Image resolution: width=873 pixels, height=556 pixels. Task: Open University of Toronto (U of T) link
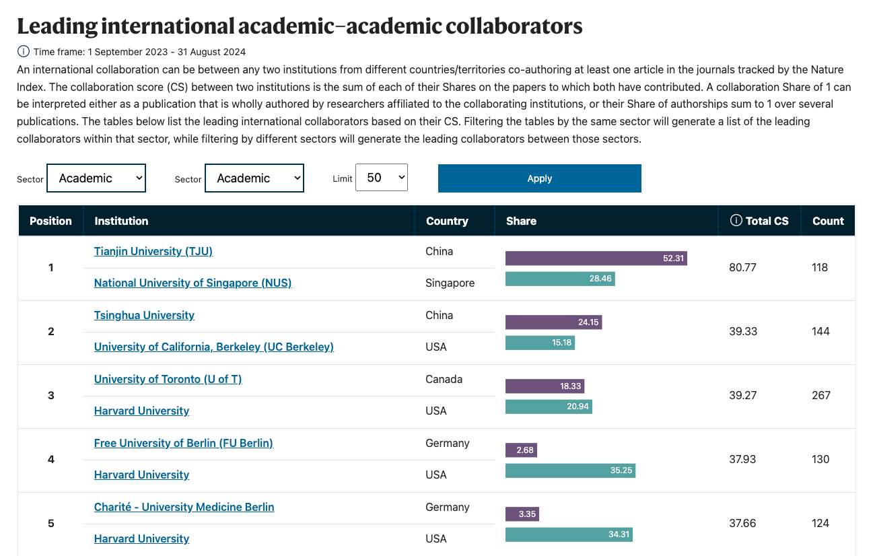[168, 379]
